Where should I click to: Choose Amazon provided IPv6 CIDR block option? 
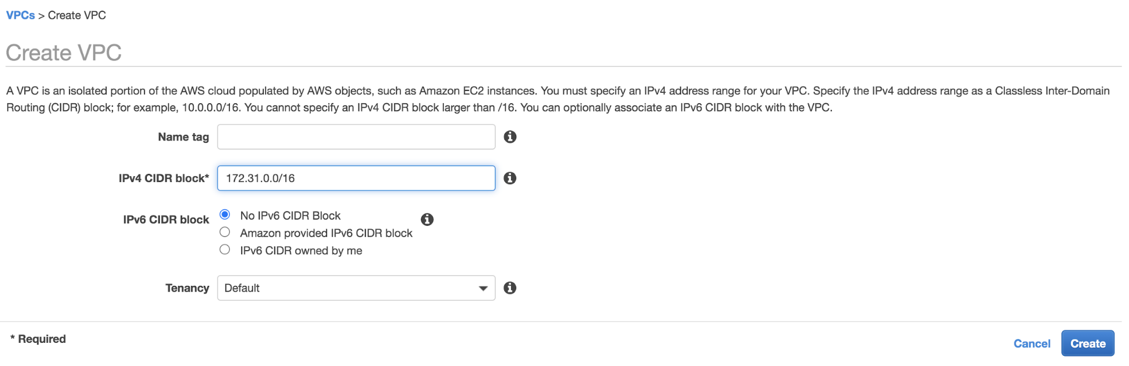[225, 232]
